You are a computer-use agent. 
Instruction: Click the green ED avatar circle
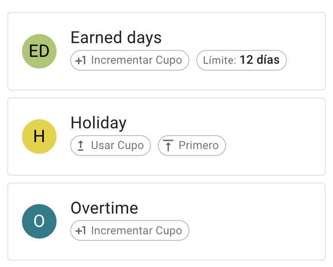click(39, 51)
